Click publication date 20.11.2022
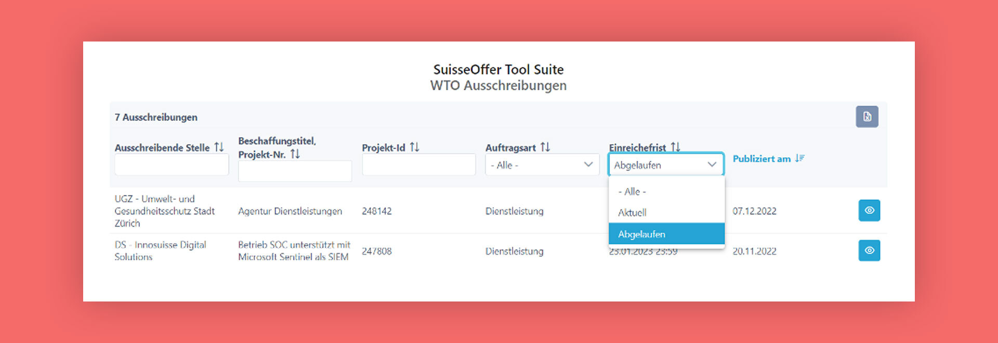 click(754, 251)
